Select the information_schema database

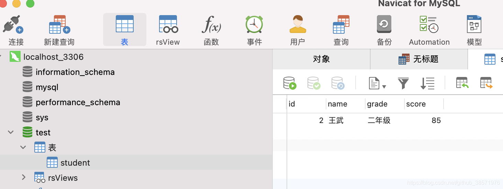coord(75,72)
